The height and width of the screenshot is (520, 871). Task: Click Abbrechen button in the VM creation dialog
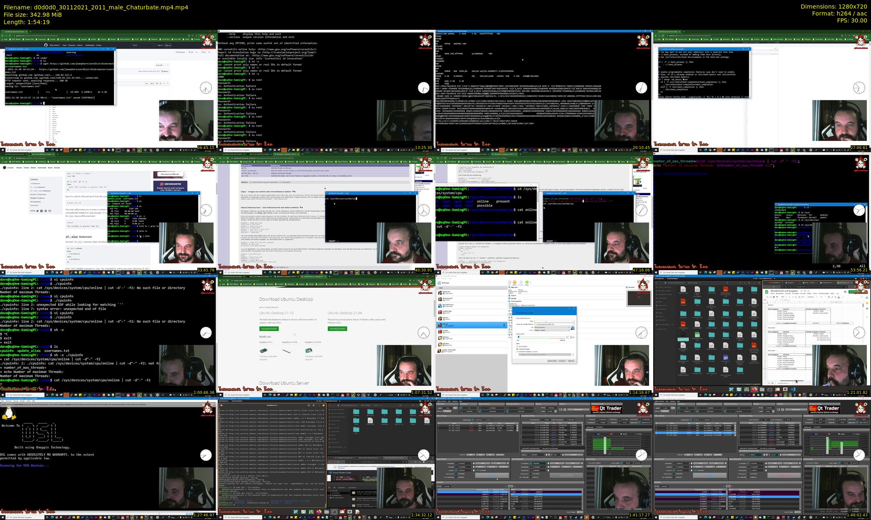coord(571,361)
